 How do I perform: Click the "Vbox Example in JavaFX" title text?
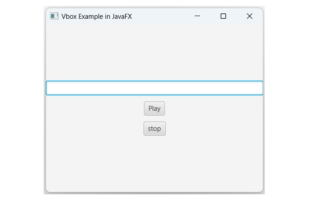pos(97,17)
